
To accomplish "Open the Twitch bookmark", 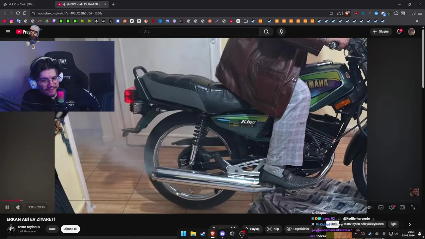I will click(54, 21).
